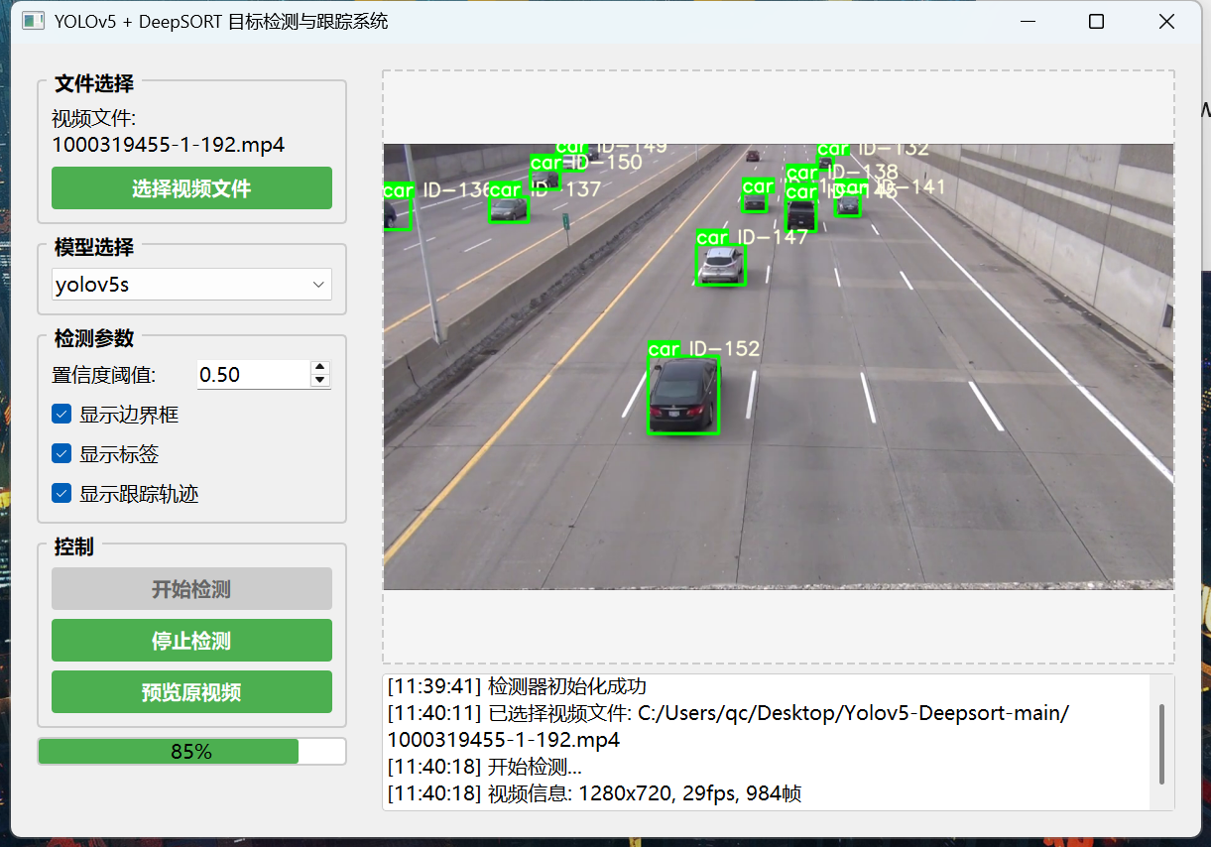Click 选择视频文件 button

pos(191,188)
